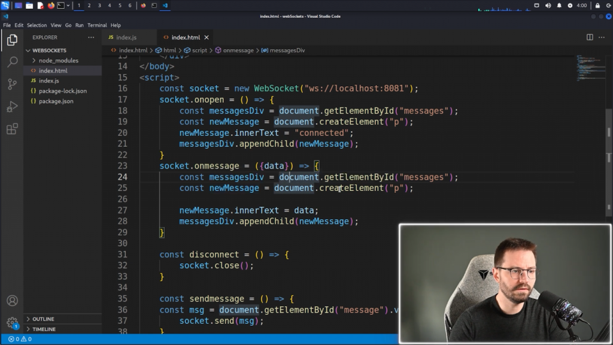
Task: Open the Terminal menu
Action: point(97,25)
